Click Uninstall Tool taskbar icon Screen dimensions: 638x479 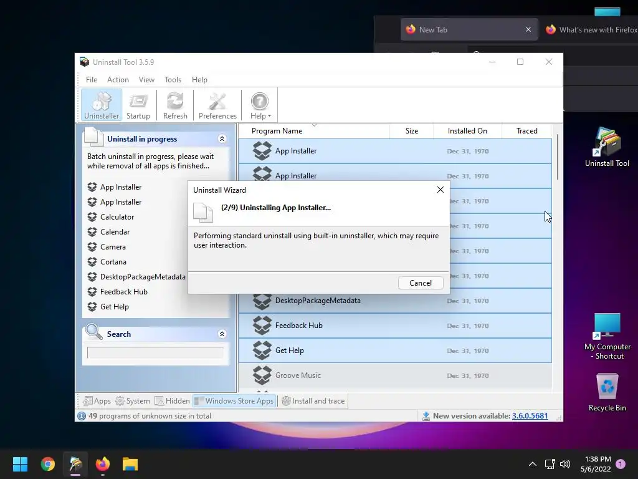[x=75, y=464]
